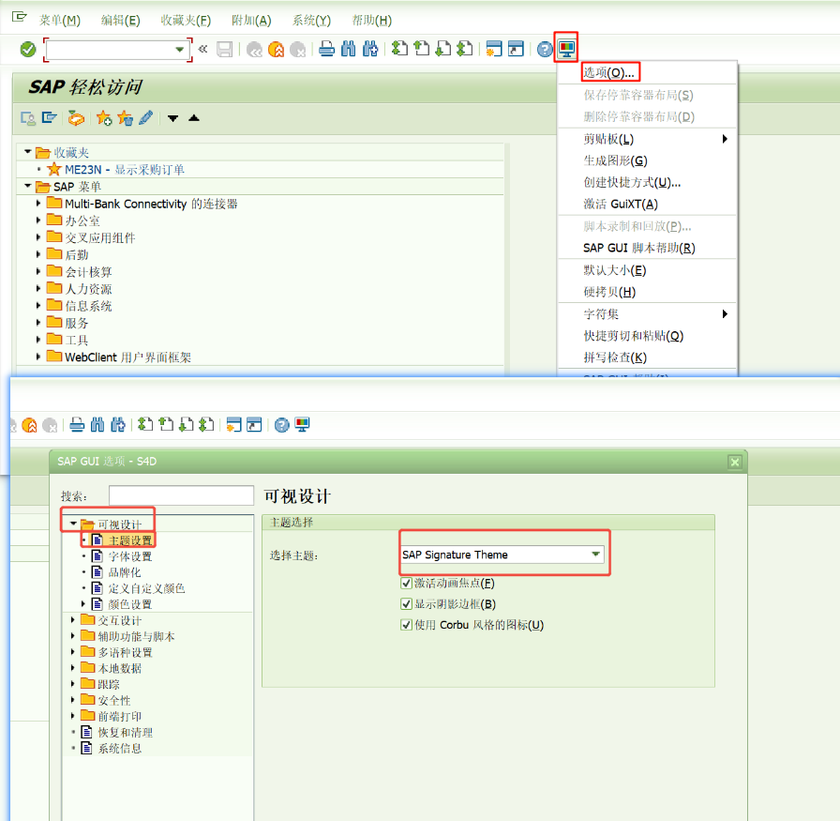Collapse the SAP 菜单 folder node
The image size is (840, 821).
pyautogui.click(x=28, y=186)
